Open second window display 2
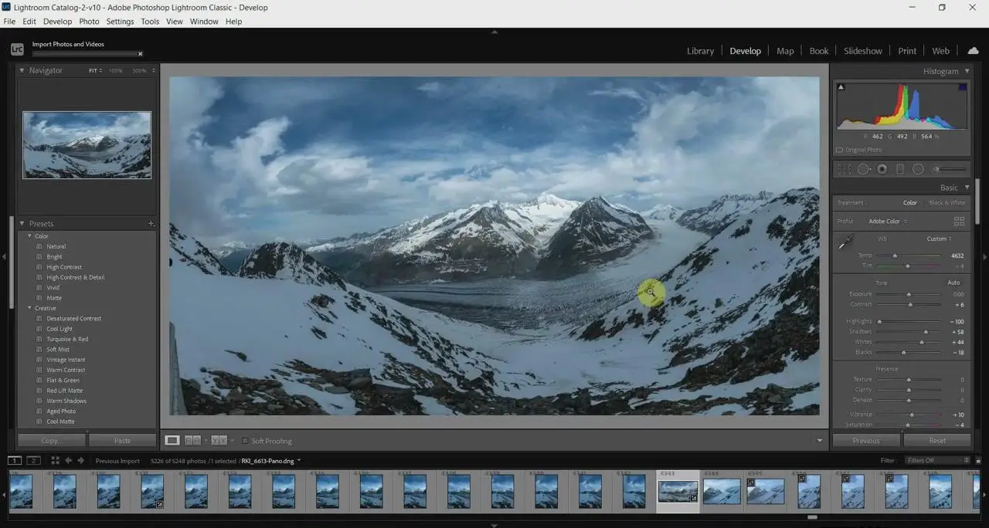 (x=33, y=461)
